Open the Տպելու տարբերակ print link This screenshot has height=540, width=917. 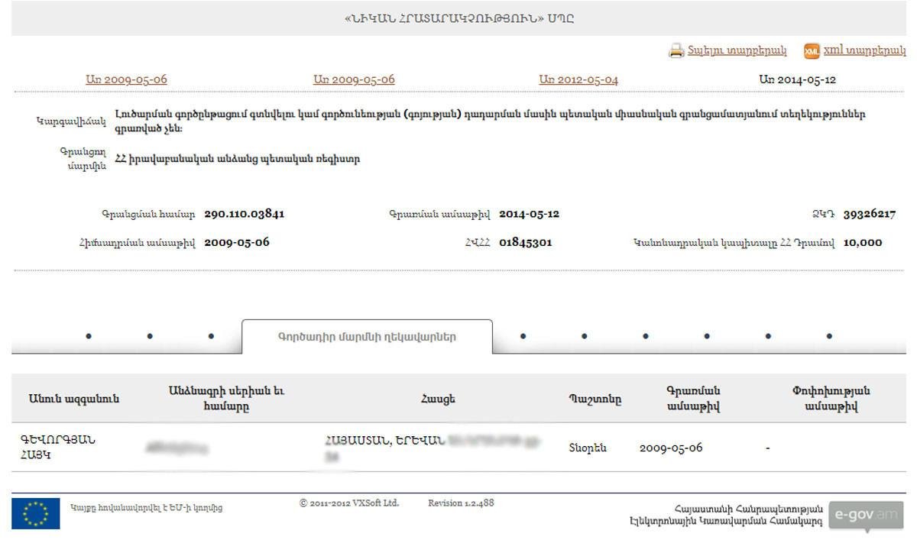(737, 50)
